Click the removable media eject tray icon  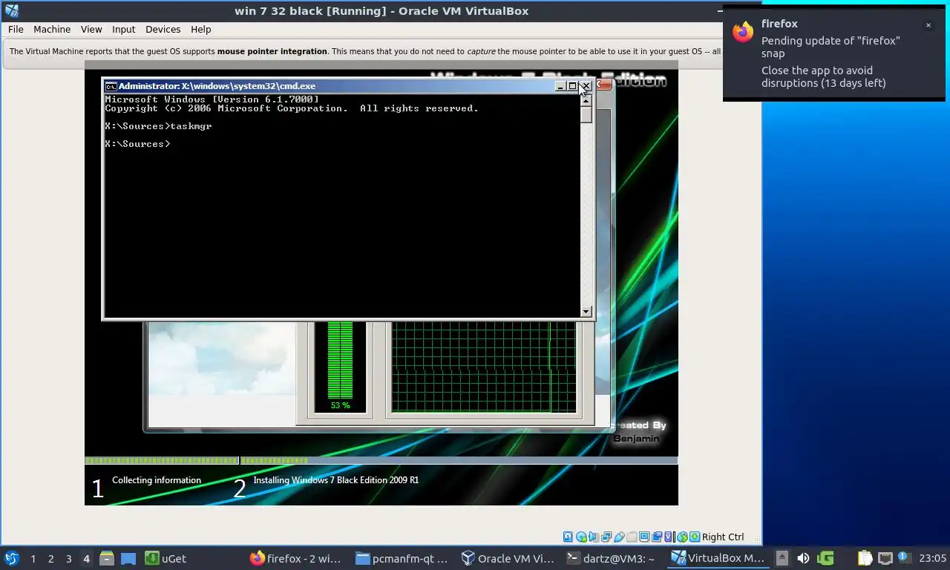point(782,558)
